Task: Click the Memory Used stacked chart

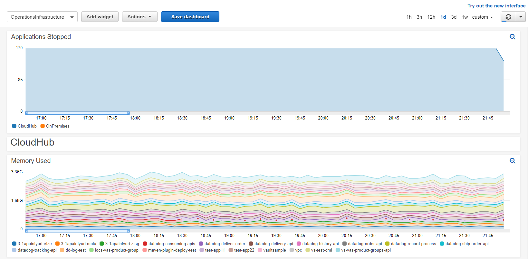Action: point(264,200)
